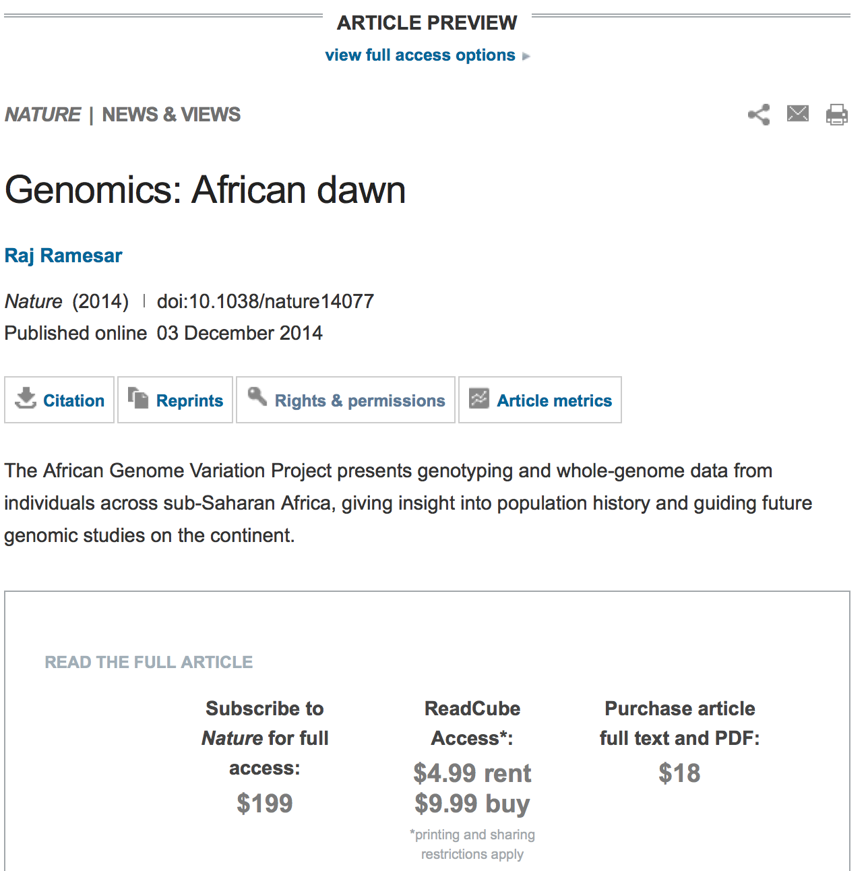Open author Raj Ramesar's link
The height and width of the screenshot is (871, 868).
click(63, 256)
